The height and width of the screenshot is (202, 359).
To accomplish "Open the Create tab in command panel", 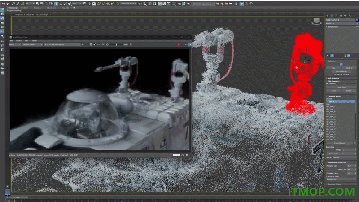I will point(327,16).
